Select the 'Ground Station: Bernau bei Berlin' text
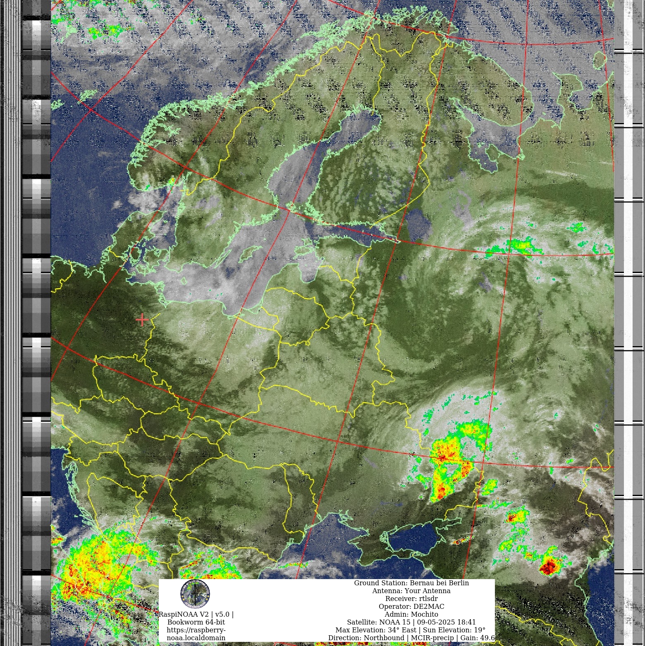 [x=411, y=583]
